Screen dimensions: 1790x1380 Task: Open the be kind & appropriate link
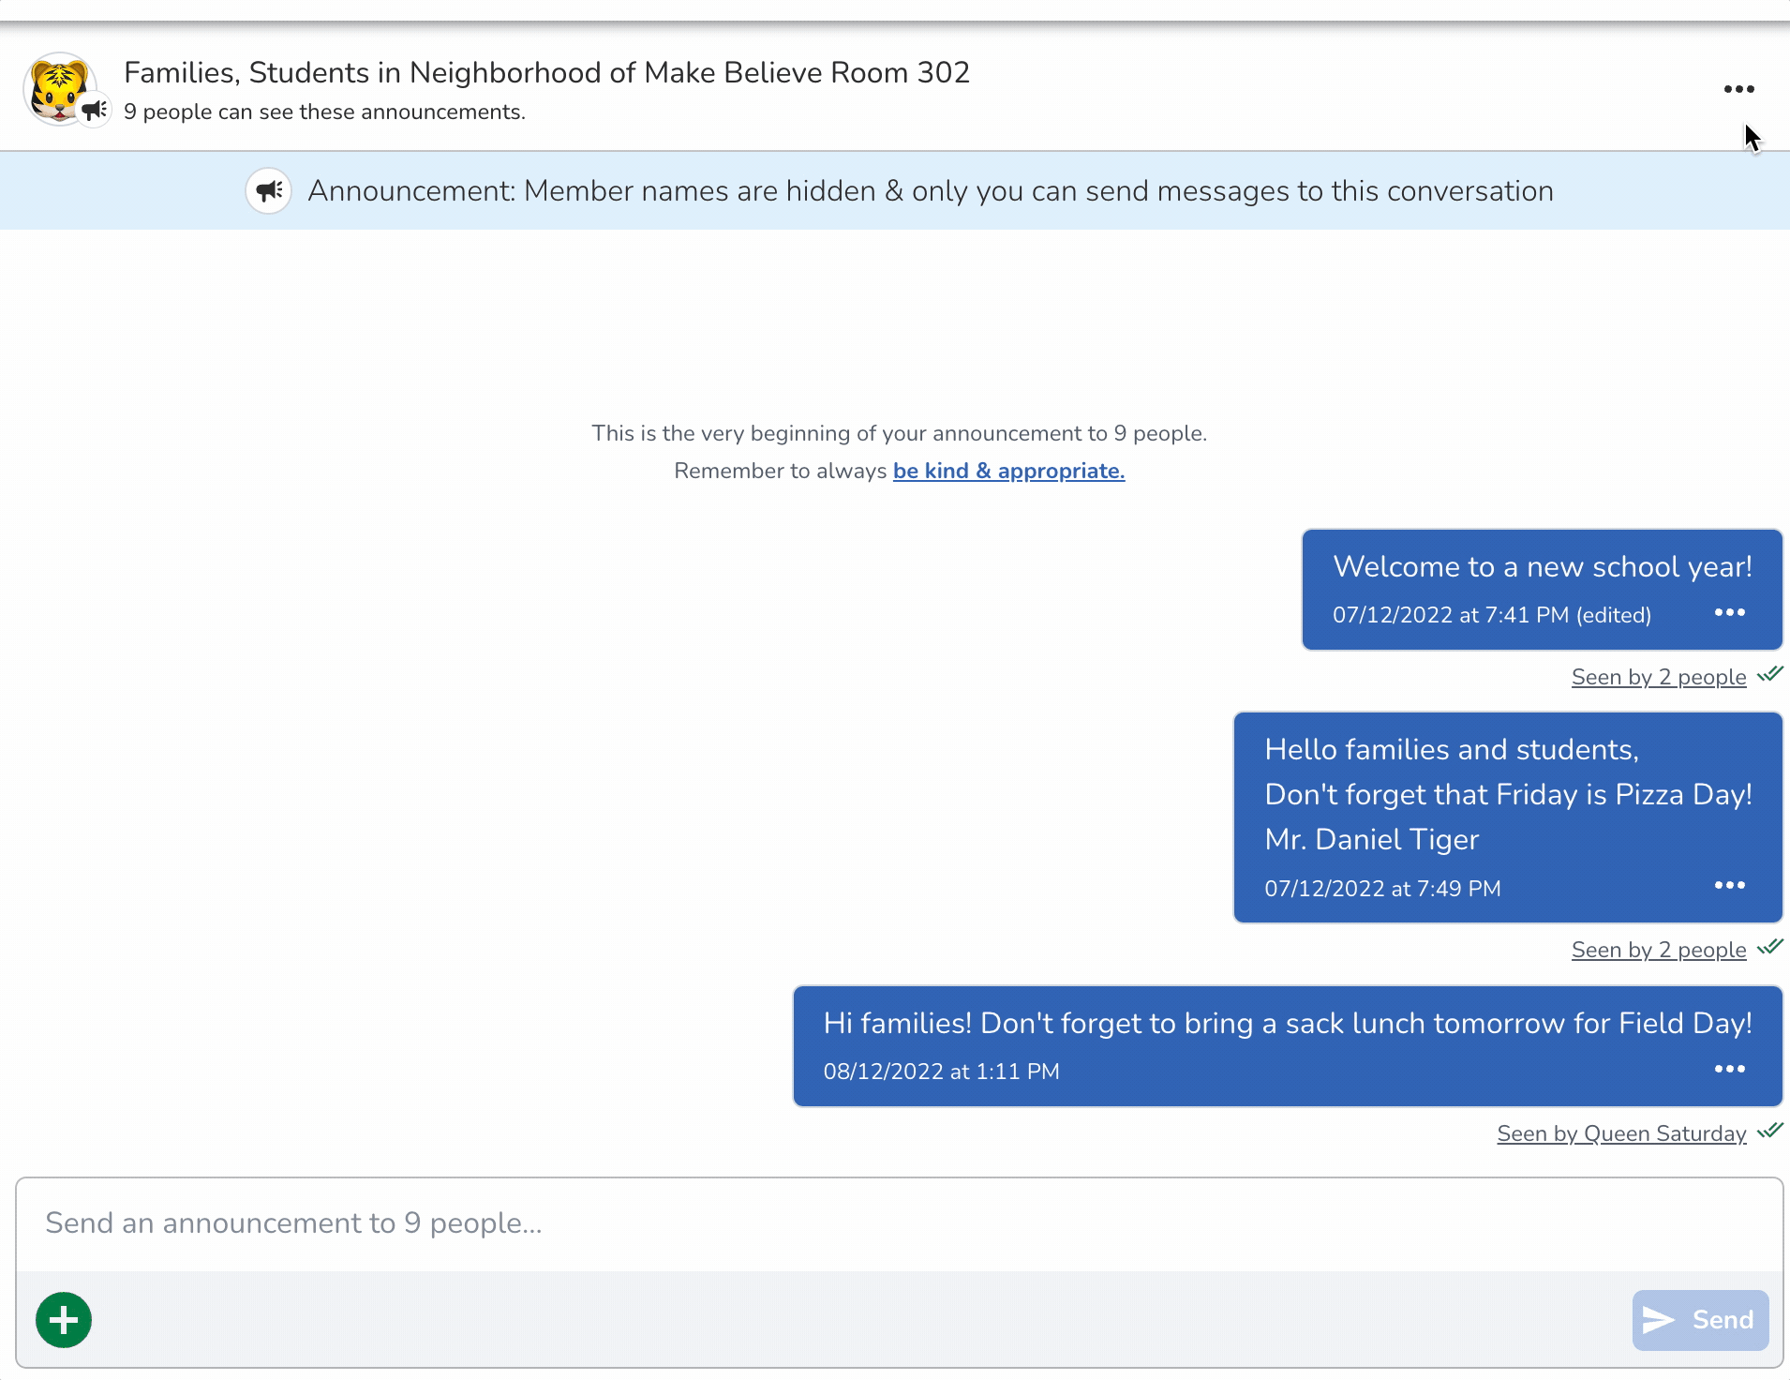[1008, 471]
